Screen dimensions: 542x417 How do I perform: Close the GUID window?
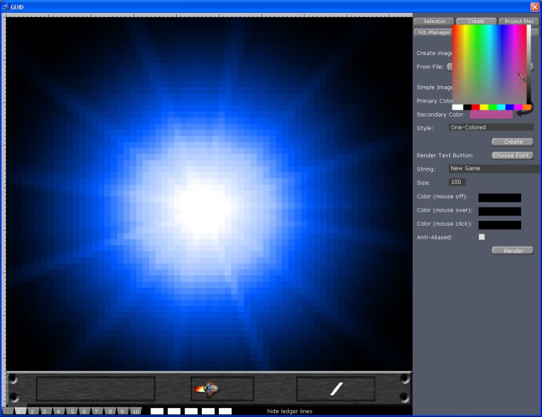(x=535, y=7)
